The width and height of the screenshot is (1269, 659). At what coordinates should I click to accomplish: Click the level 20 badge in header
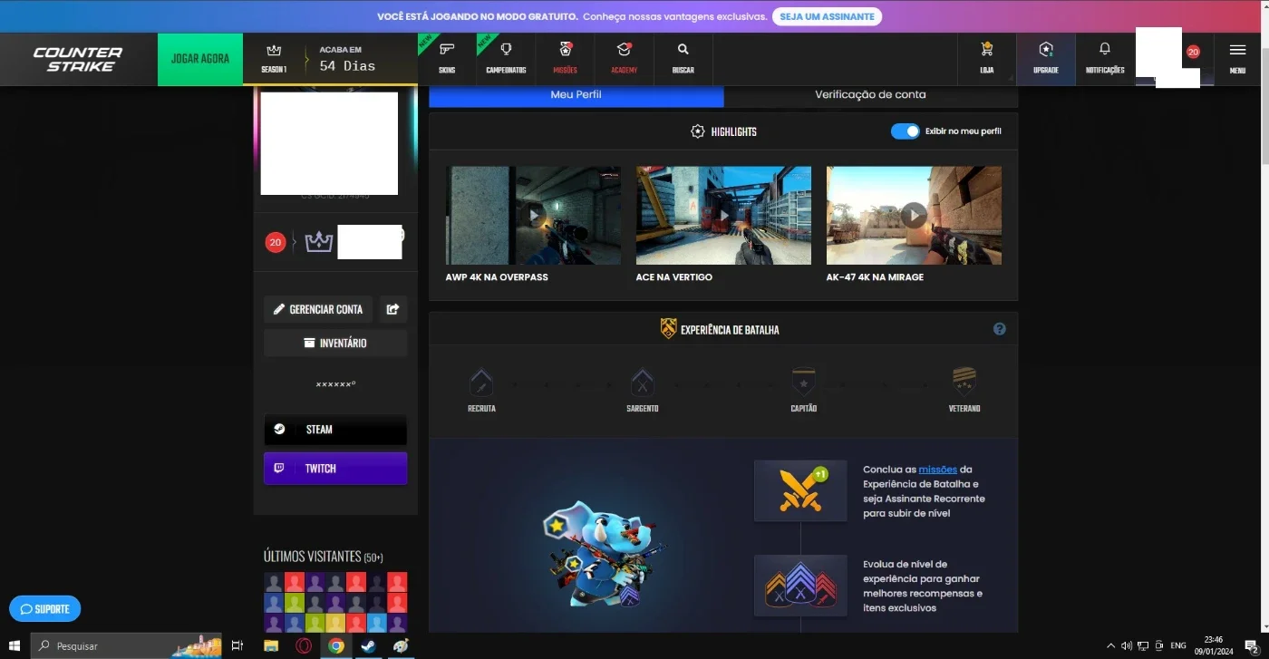click(x=1193, y=52)
